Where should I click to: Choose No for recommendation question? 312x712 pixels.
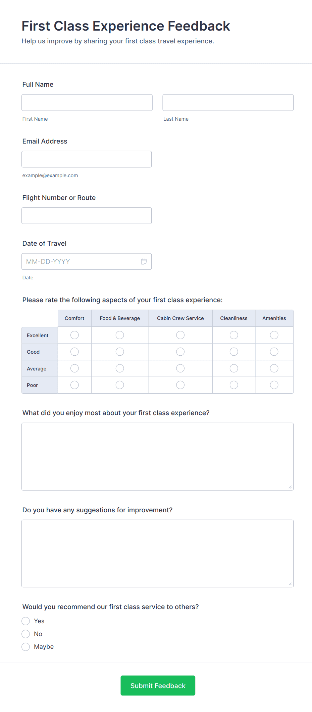coord(26,634)
